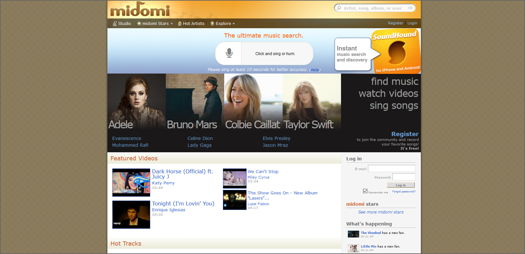The image size is (525, 254).
Task: Click the Click and sing or hum button
Action: tap(275, 54)
